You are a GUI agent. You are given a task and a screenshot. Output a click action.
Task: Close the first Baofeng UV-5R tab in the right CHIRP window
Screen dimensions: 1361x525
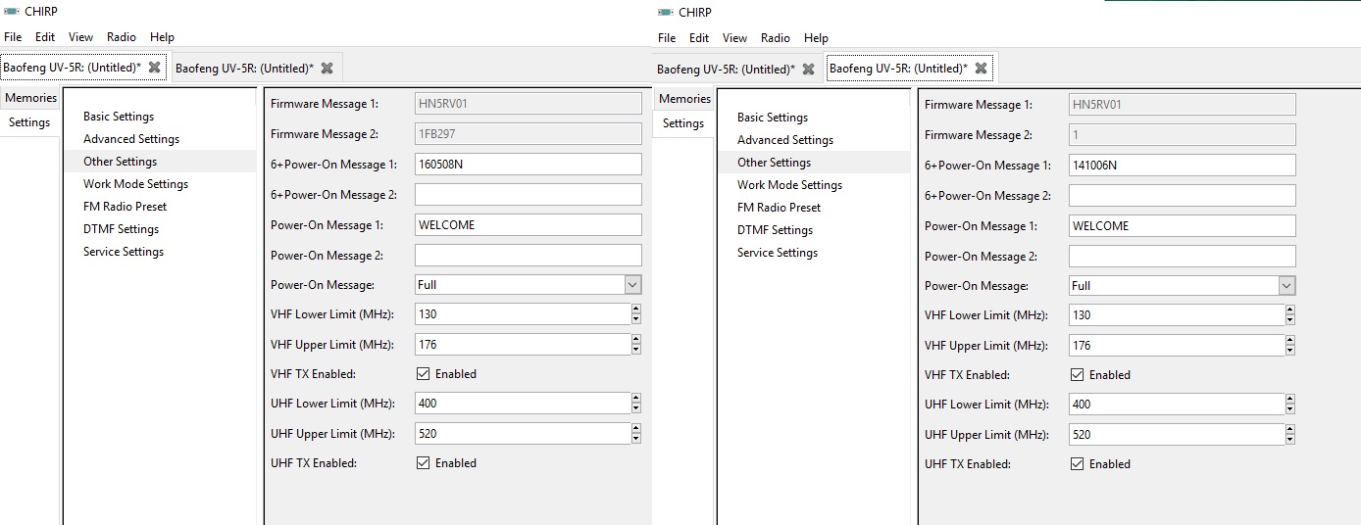point(808,69)
